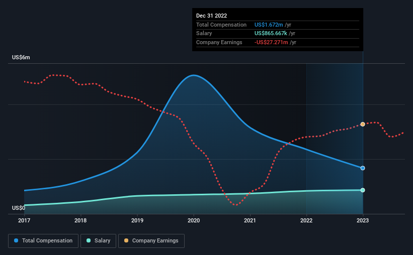Click the US$865.667k salary value

271,34
